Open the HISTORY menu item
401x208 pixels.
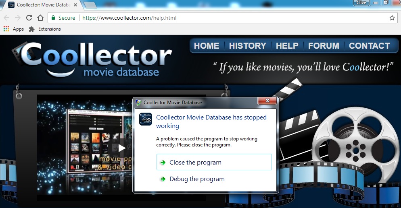(x=248, y=46)
